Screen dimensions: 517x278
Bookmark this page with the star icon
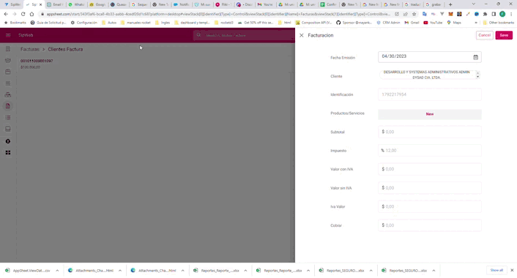click(414, 14)
